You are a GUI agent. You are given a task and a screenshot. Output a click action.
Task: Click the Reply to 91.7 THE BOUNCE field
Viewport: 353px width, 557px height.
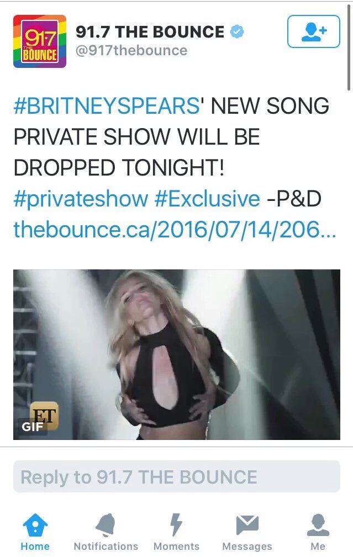tap(177, 476)
